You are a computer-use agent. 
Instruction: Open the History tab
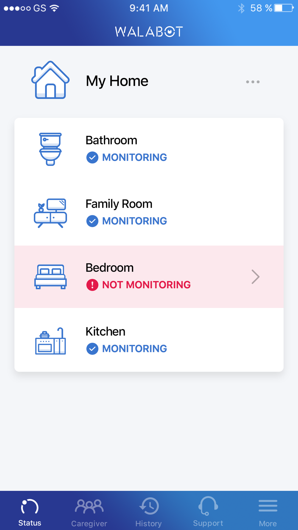149,512
